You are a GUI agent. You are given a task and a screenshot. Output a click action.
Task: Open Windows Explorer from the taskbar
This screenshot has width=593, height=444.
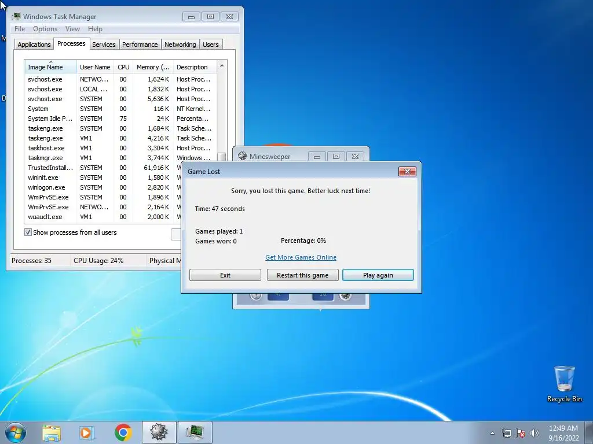(52, 432)
